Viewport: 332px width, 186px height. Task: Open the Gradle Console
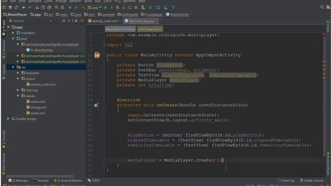click(x=312, y=180)
